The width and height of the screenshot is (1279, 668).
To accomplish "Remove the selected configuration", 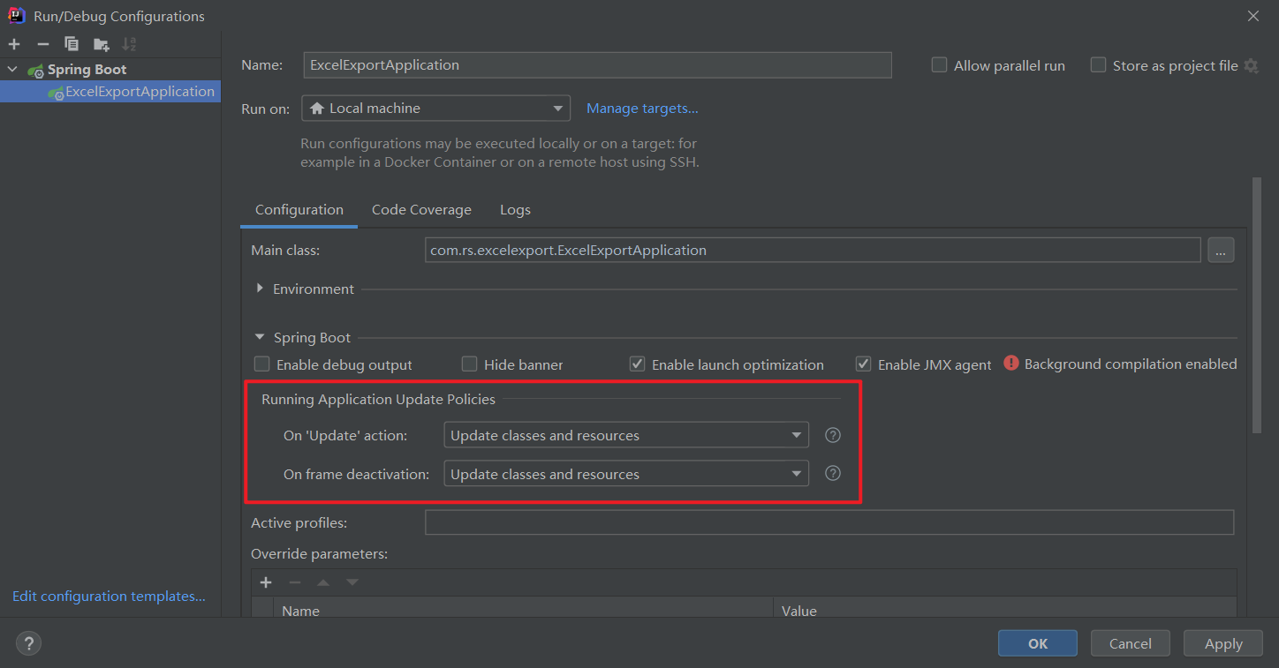I will 42,44.
